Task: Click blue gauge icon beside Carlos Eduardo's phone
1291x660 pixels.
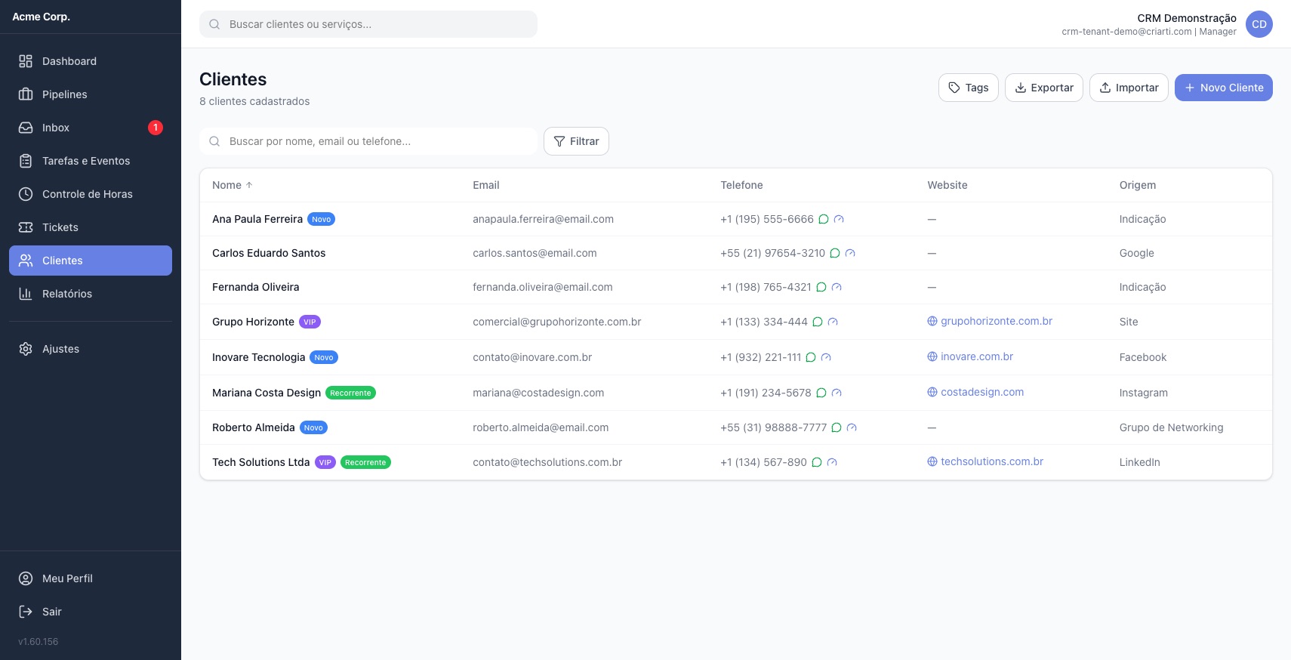Action: pos(850,253)
